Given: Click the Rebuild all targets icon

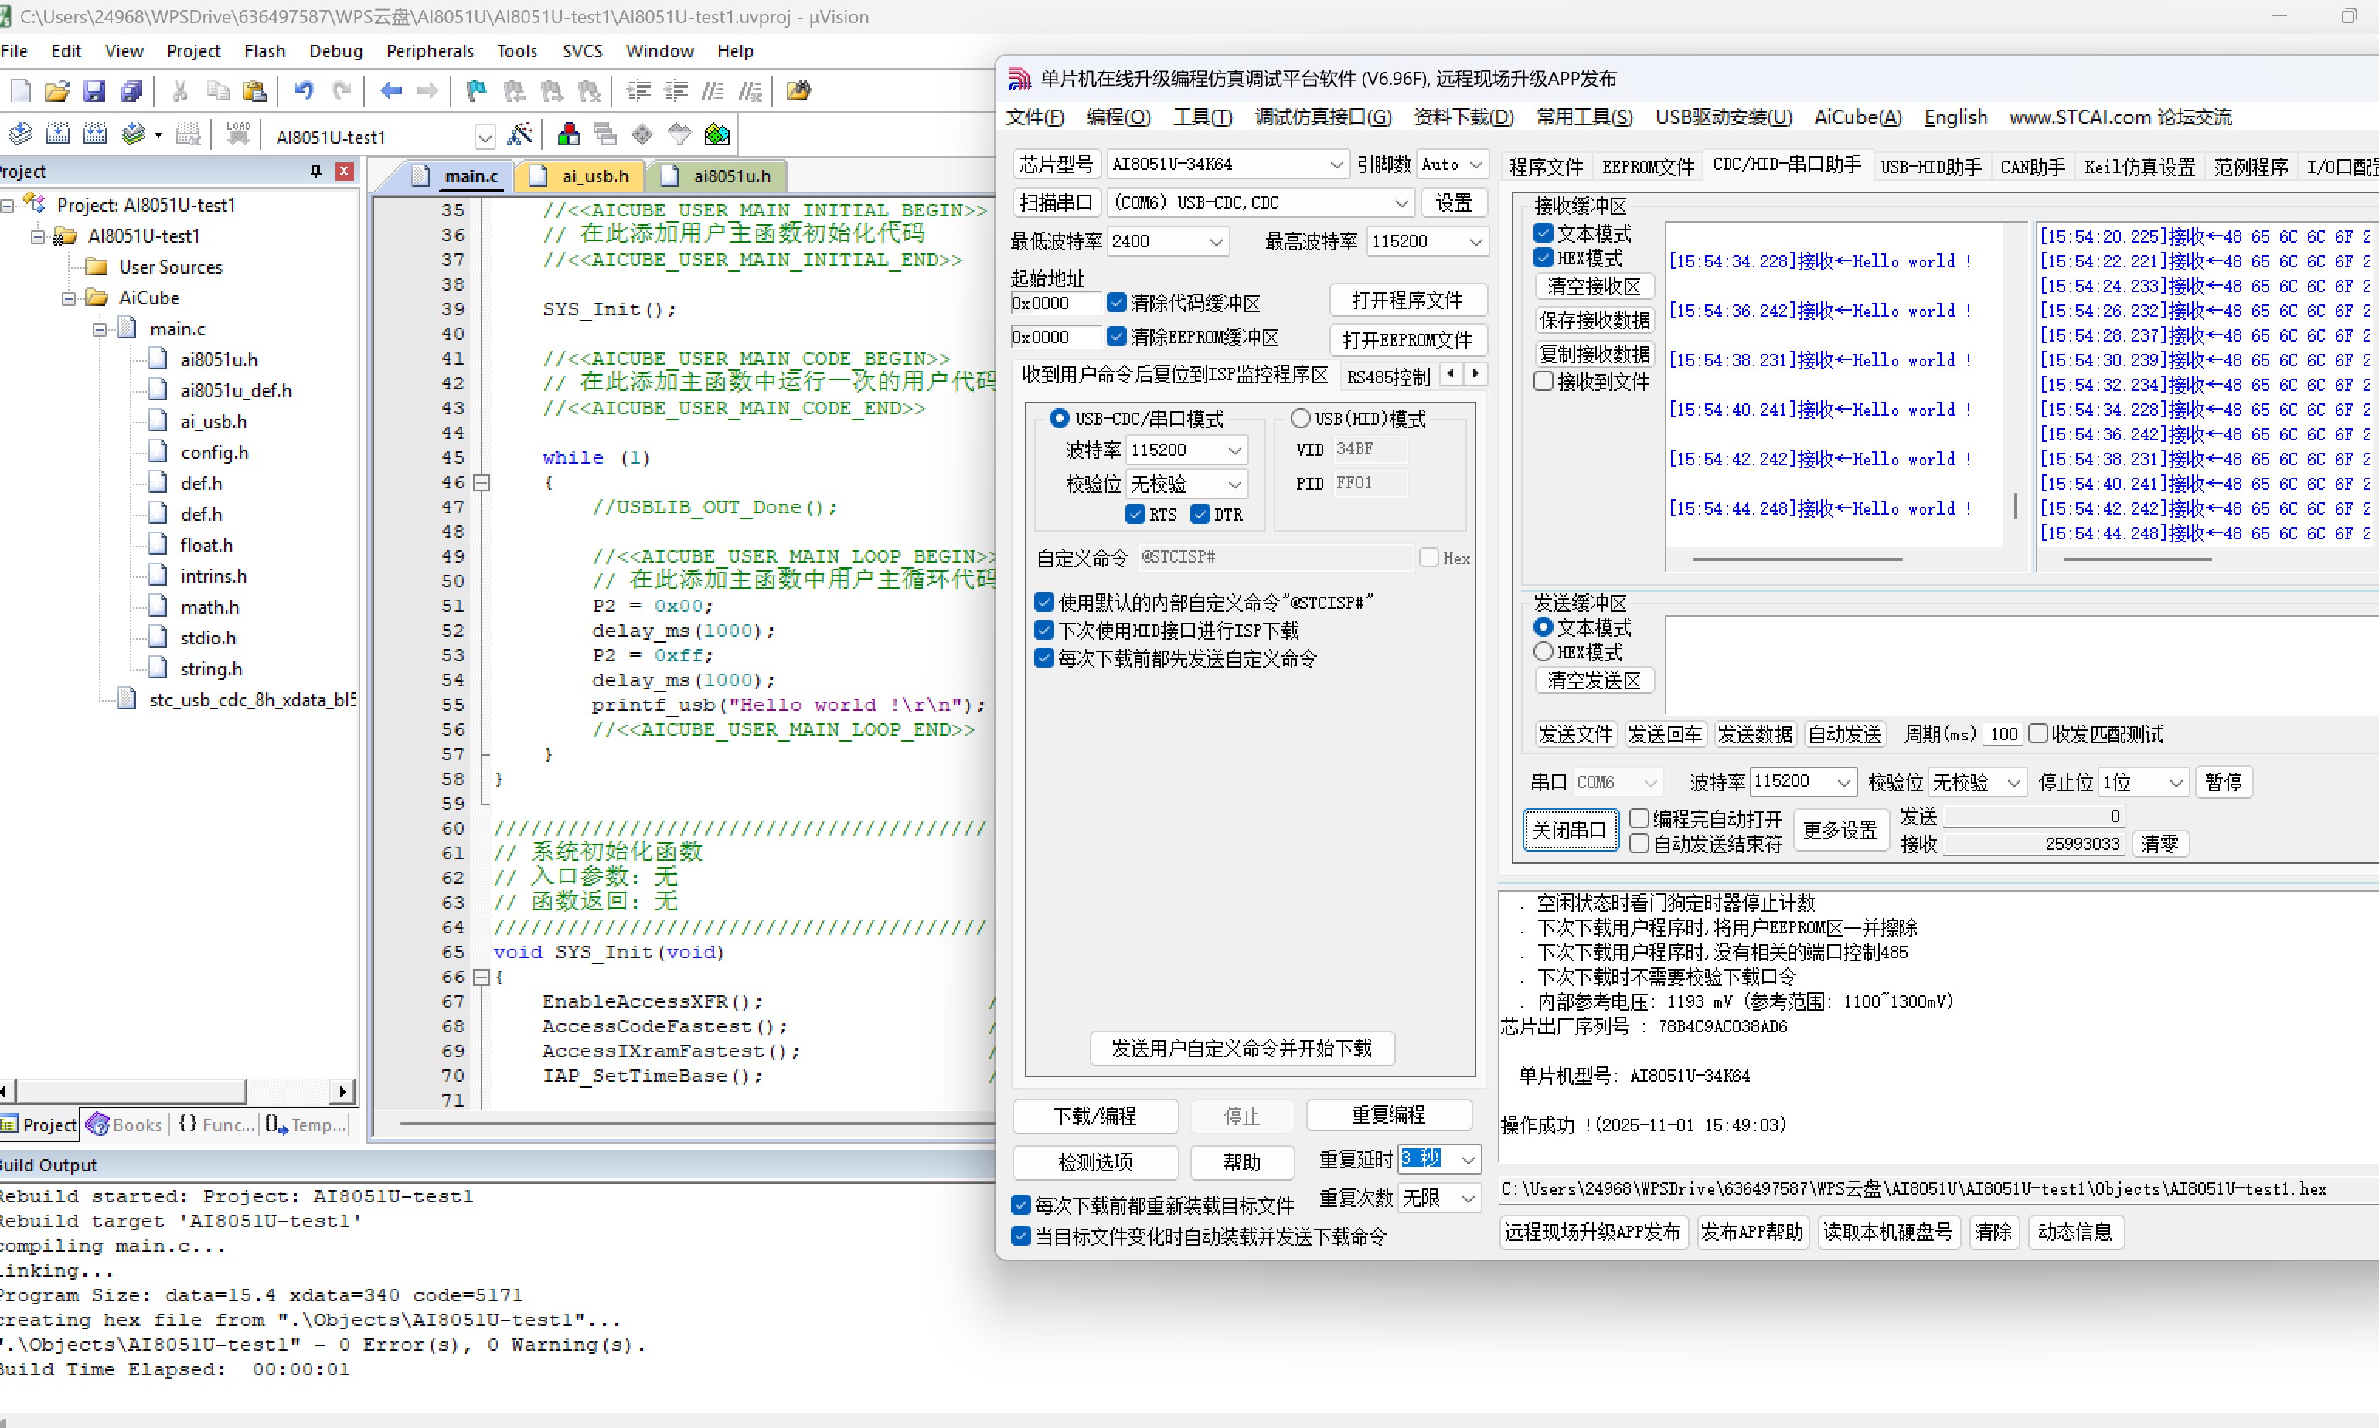Looking at the screenshot, I should click(94, 134).
